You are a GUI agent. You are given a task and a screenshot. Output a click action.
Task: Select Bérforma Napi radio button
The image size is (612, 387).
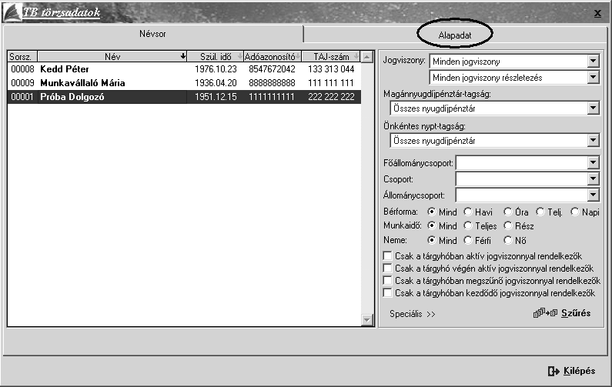coord(574,212)
